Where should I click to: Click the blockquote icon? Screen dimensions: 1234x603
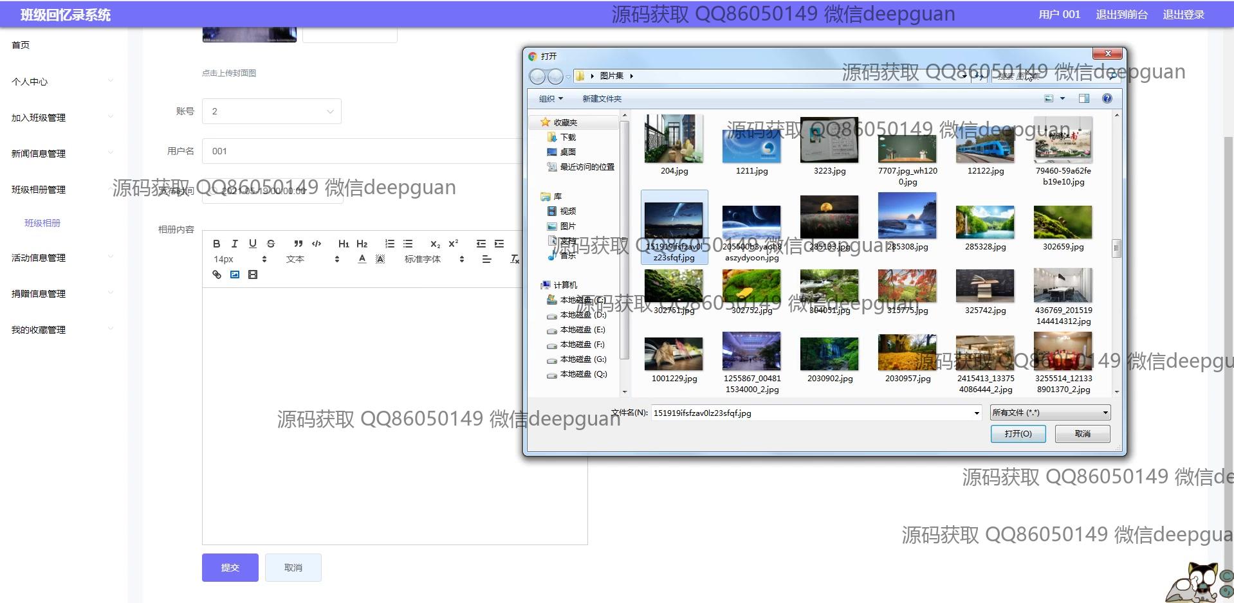[298, 244]
